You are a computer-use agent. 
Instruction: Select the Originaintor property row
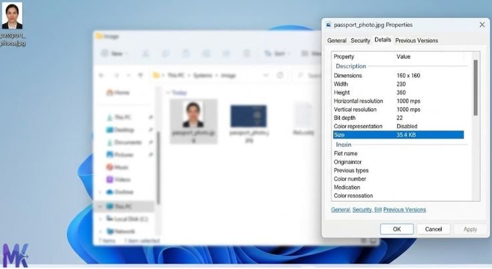(x=398, y=162)
